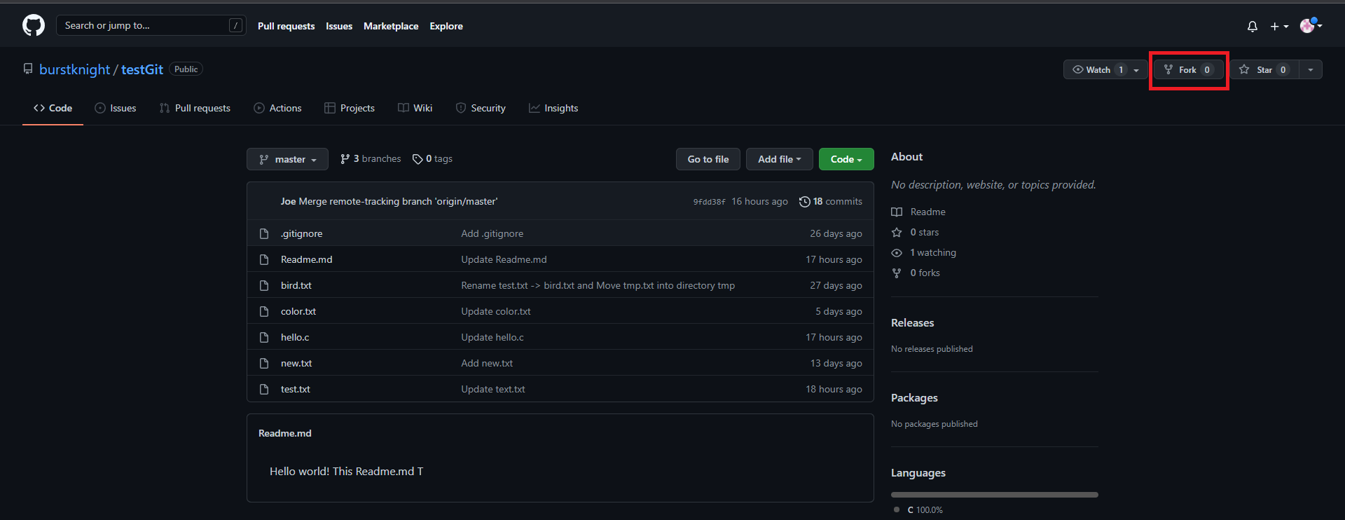1345x520 pixels.
Task: Open the Update Readme.md commit message
Action: coord(504,259)
